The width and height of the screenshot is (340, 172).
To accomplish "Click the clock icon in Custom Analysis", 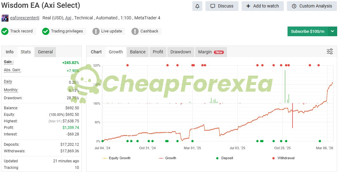I will pyautogui.click(x=294, y=6).
